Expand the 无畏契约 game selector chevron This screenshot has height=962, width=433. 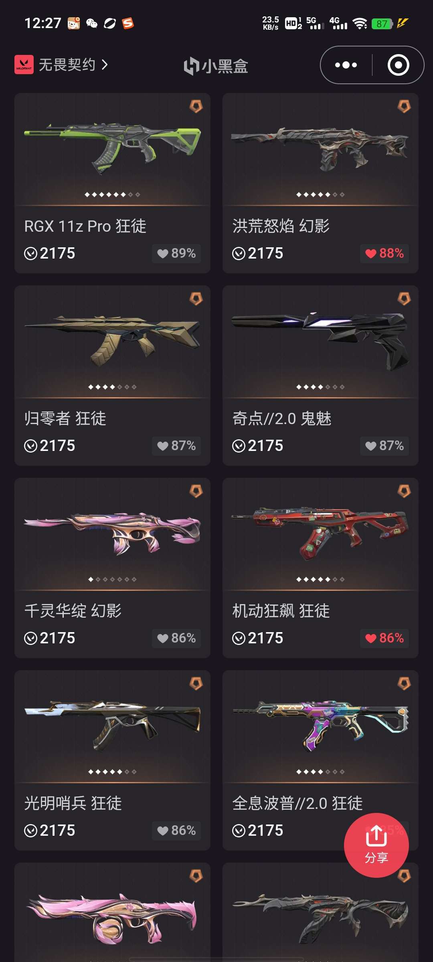(105, 65)
